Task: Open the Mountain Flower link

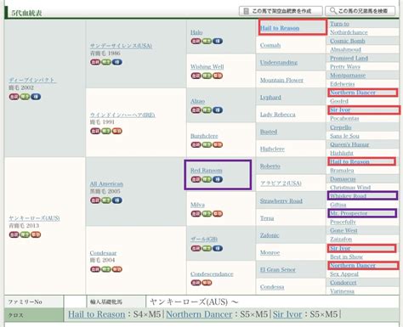Action: coord(281,80)
